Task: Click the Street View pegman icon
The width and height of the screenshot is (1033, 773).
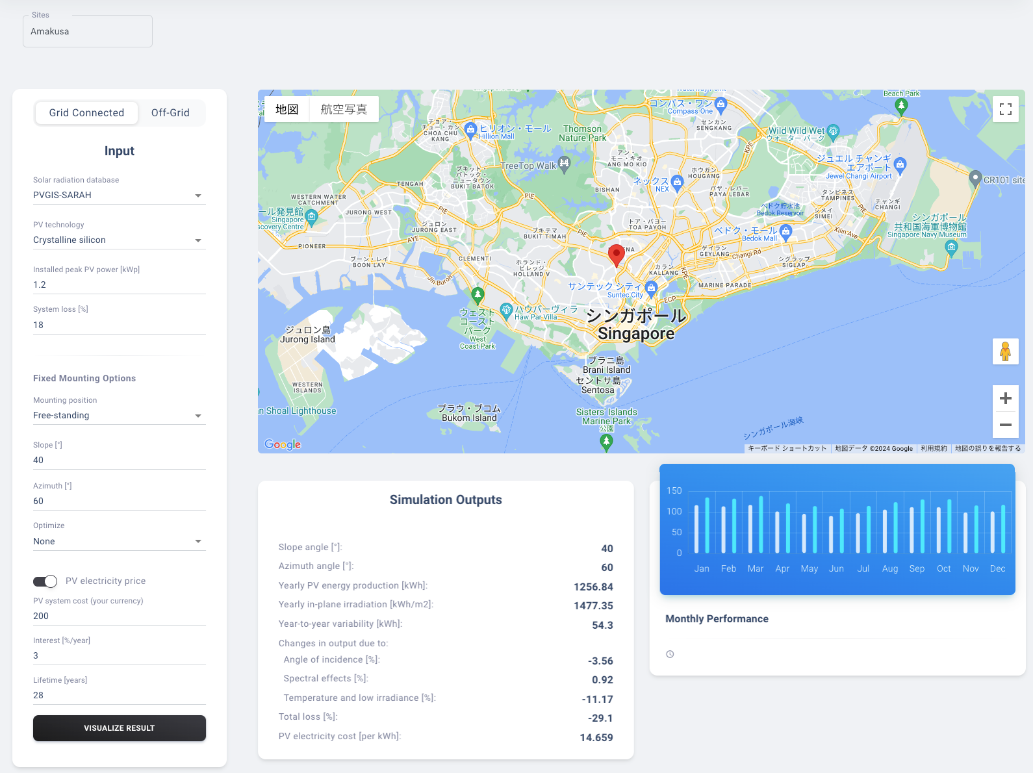Action: pos(1005,351)
